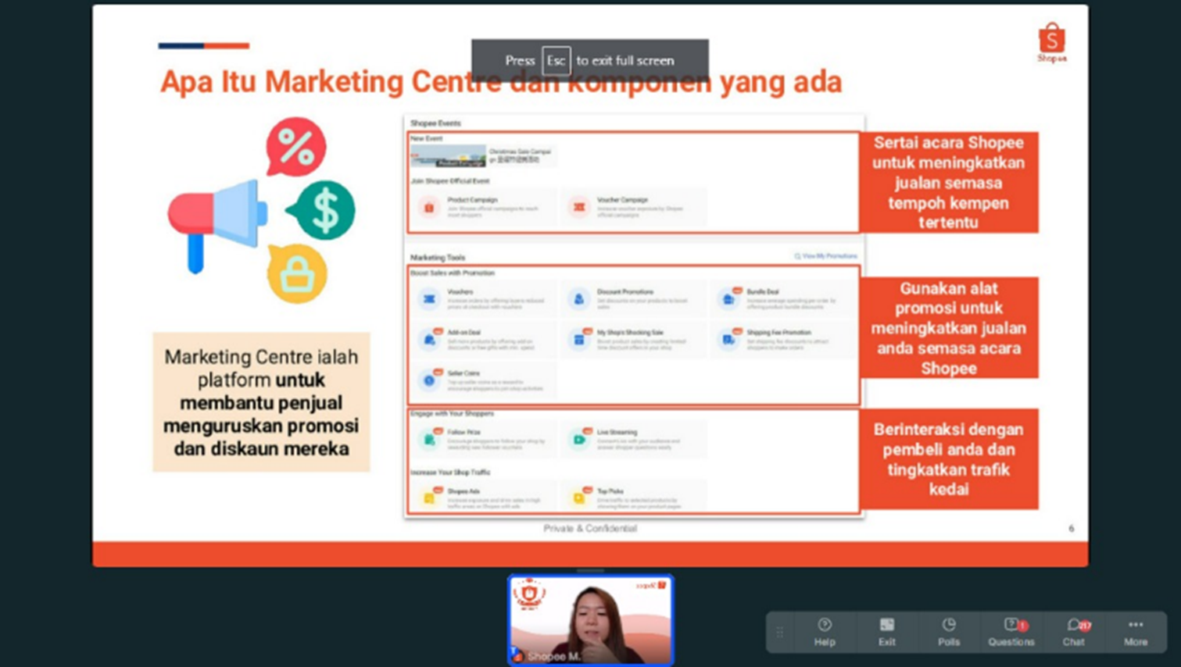Click the View My Promotions link
The image size is (1181, 667).
[825, 256]
